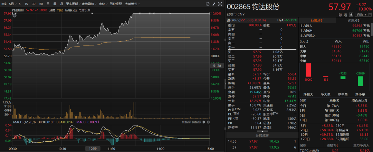The width and height of the screenshot is (373, 152).
Task: Open MACD indicator settings gear
Action: [x=204, y=122]
